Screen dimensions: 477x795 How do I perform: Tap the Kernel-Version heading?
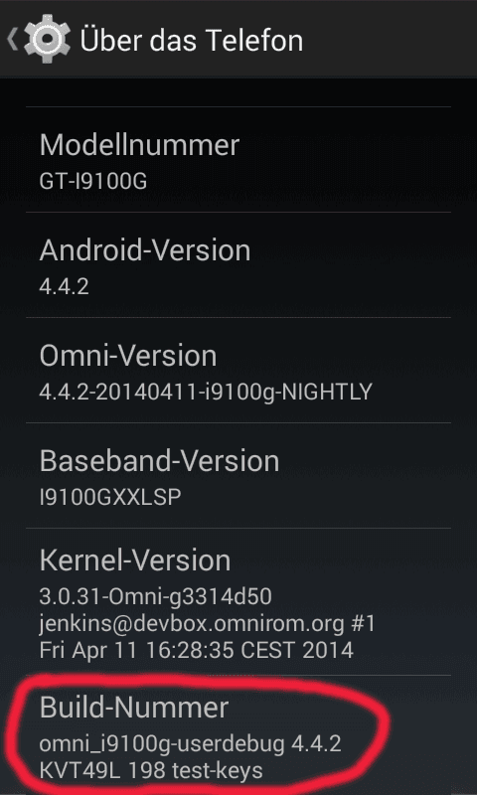click(x=135, y=560)
